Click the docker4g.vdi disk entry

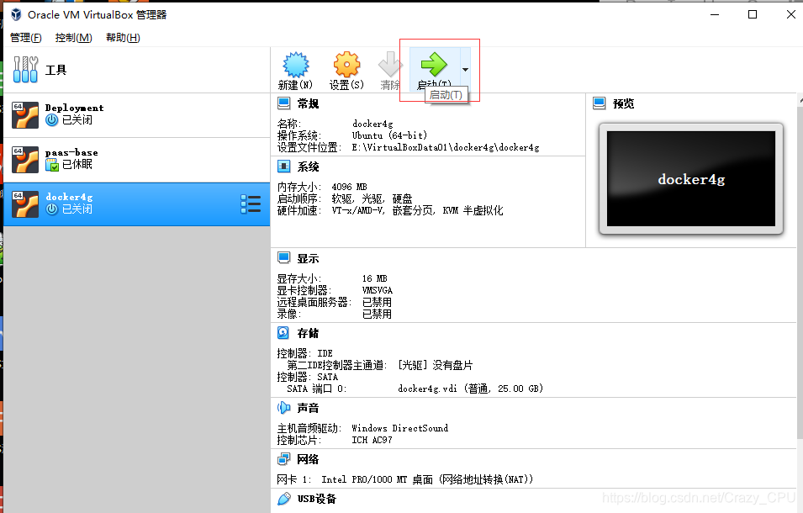pos(470,389)
